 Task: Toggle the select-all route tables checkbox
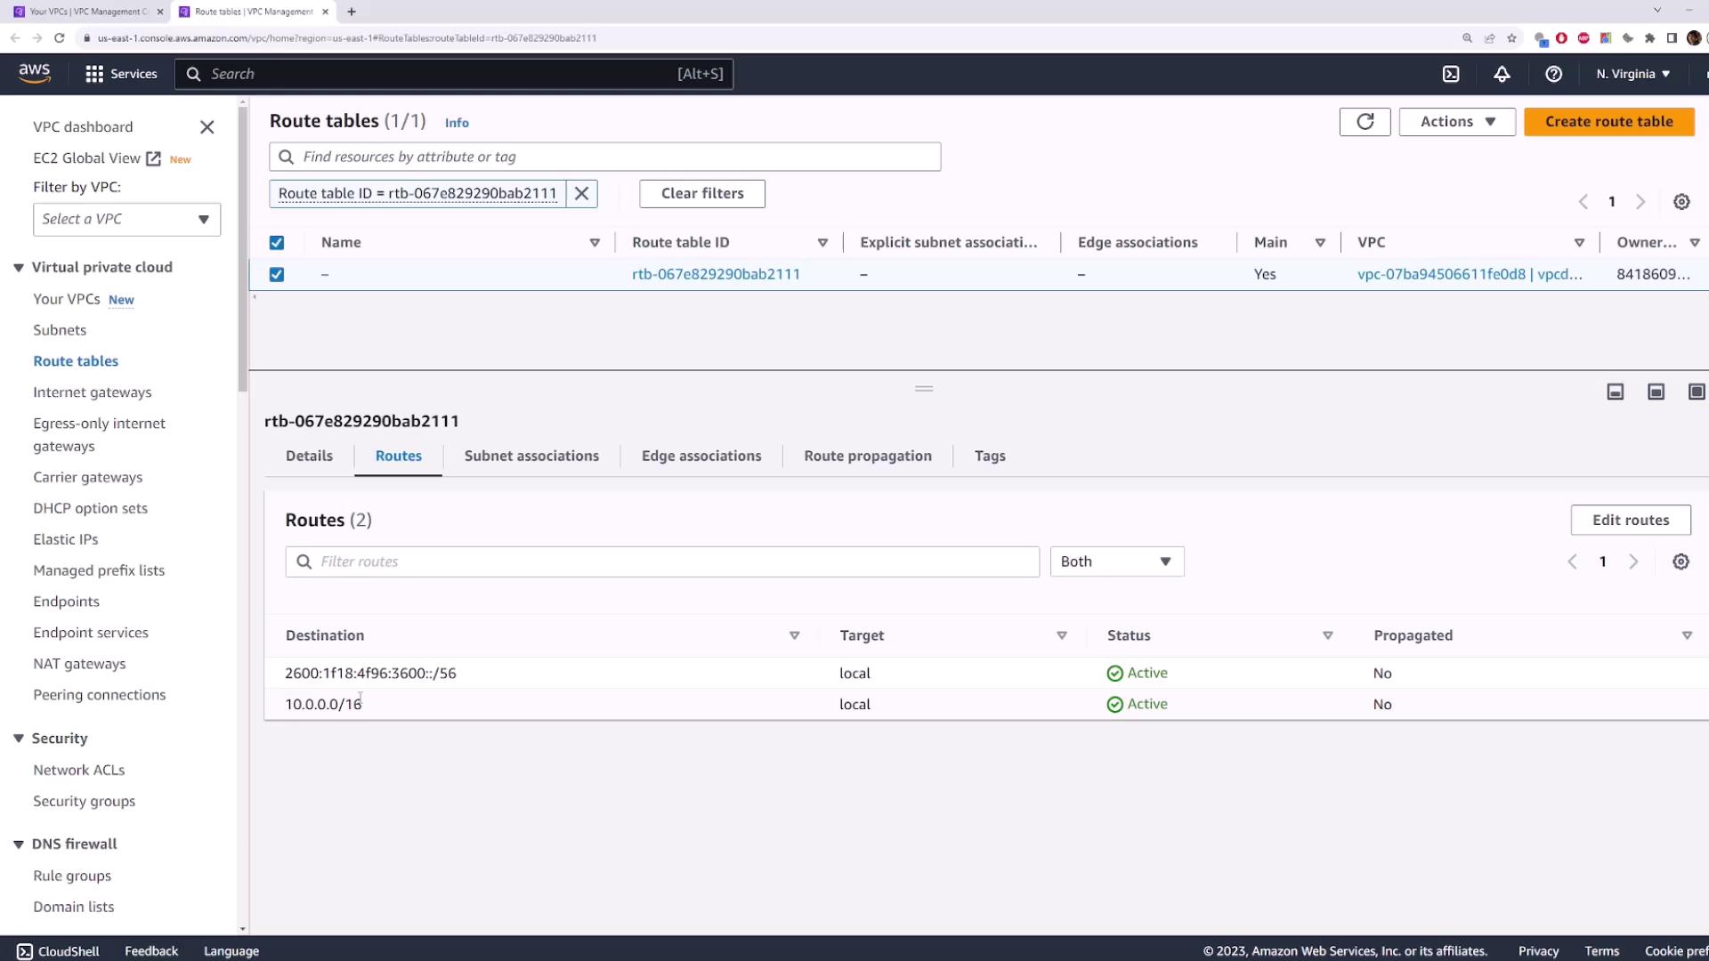277,243
